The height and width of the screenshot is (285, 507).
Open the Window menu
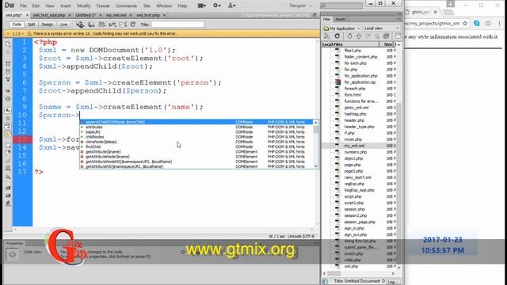click(x=164, y=6)
